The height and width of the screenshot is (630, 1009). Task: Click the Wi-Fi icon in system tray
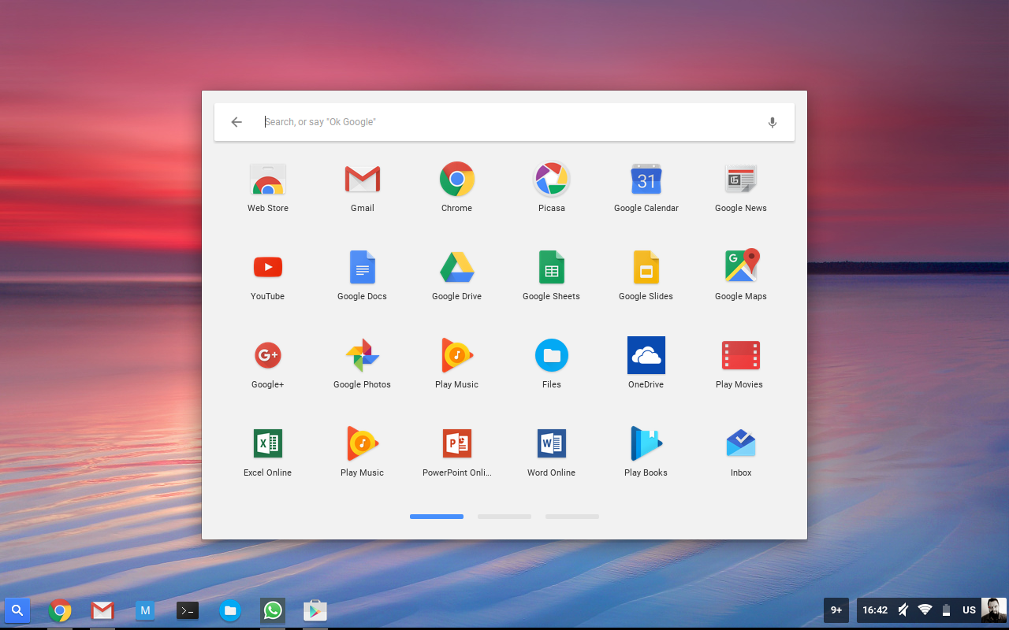point(925,610)
